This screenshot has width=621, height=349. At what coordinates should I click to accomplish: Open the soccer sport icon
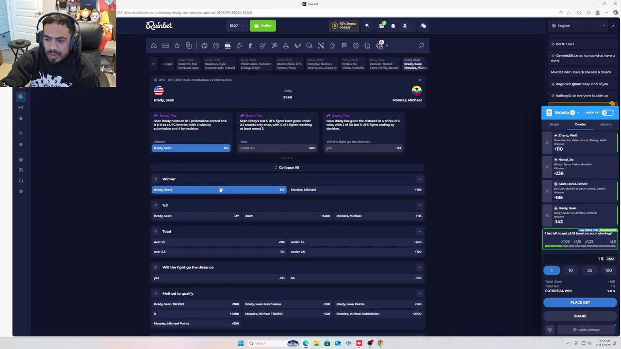[x=204, y=46]
